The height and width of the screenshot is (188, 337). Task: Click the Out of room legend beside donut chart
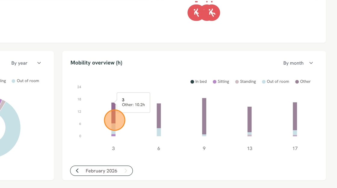pyautogui.click(x=25, y=81)
